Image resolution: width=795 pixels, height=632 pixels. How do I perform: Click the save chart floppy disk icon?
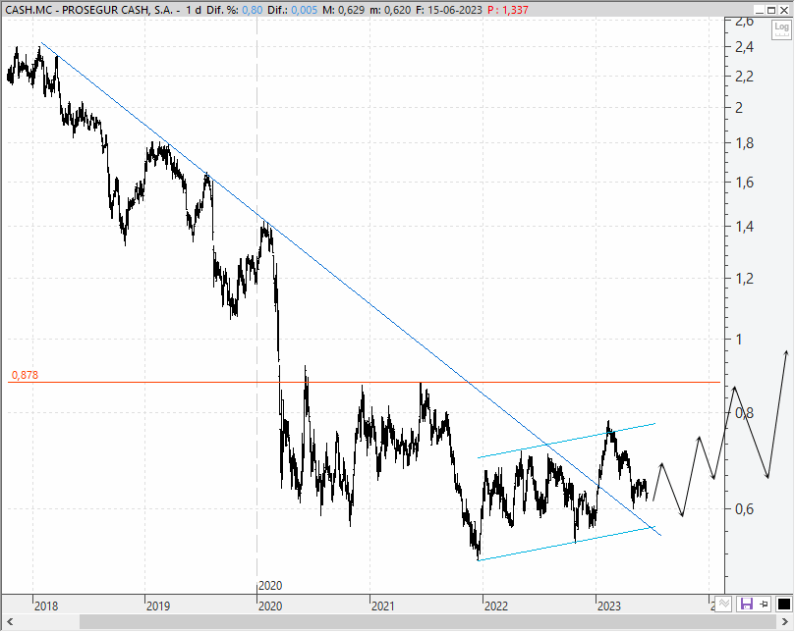[x=746, y=604]
